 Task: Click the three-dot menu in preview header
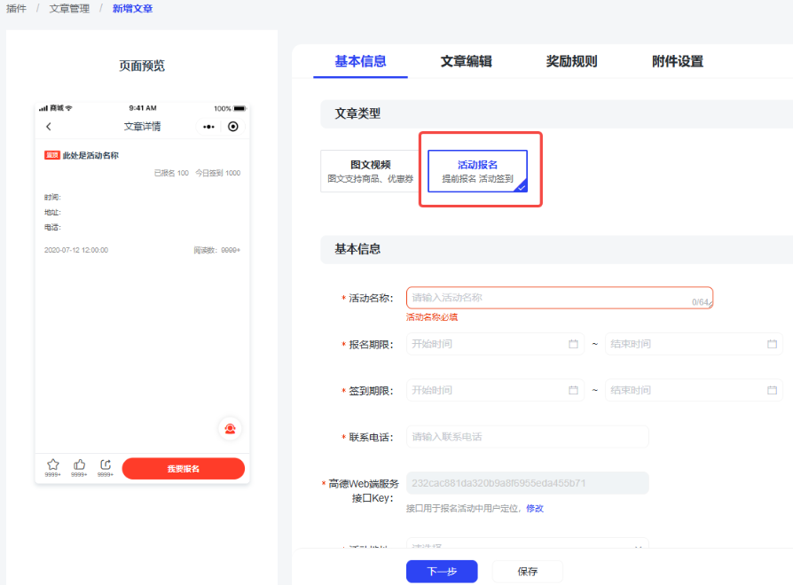coord(208,127)
